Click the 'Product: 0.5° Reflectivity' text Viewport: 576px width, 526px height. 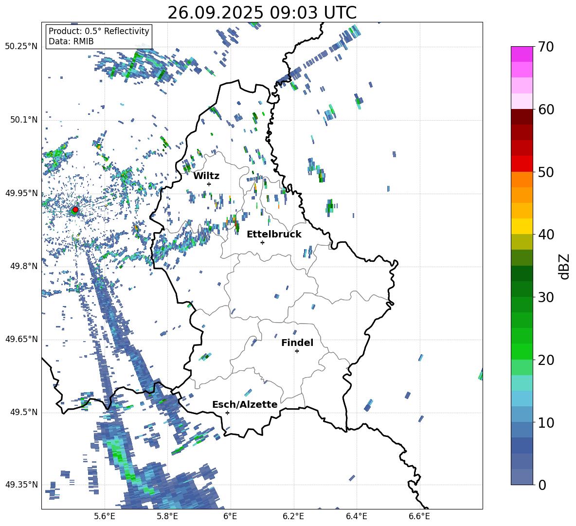pyautogui.click(x=99, y=31)
